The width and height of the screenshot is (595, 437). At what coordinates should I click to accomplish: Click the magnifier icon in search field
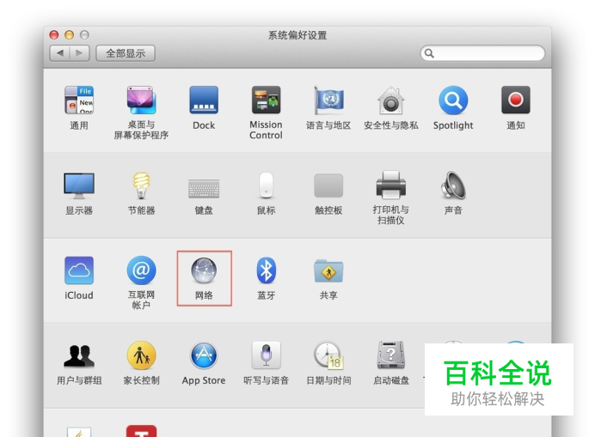pos(429,53)
